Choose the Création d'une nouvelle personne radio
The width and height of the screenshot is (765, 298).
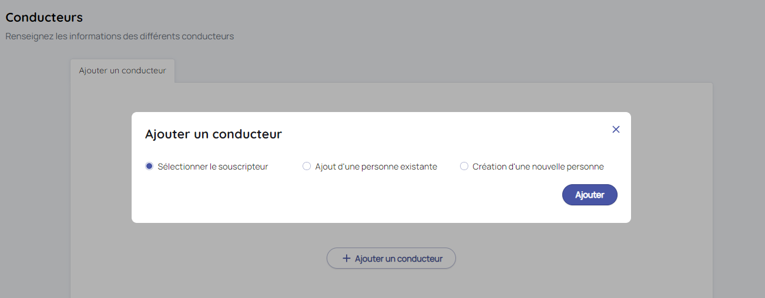coord(464,167)
